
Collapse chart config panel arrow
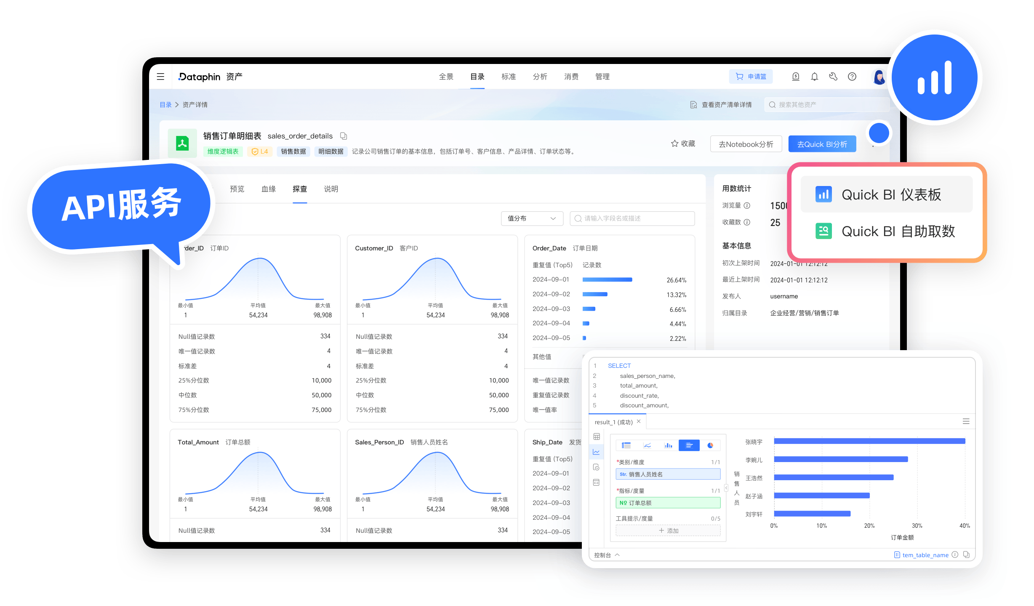pos(726,488)
